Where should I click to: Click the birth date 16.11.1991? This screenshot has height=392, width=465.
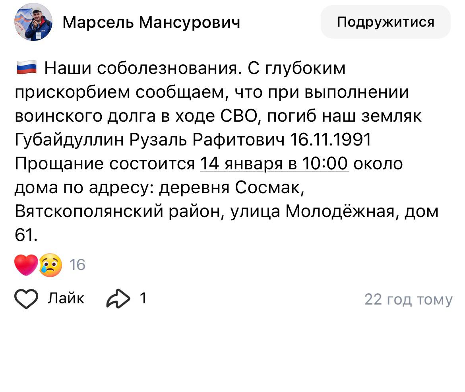[x=331, y=140]
